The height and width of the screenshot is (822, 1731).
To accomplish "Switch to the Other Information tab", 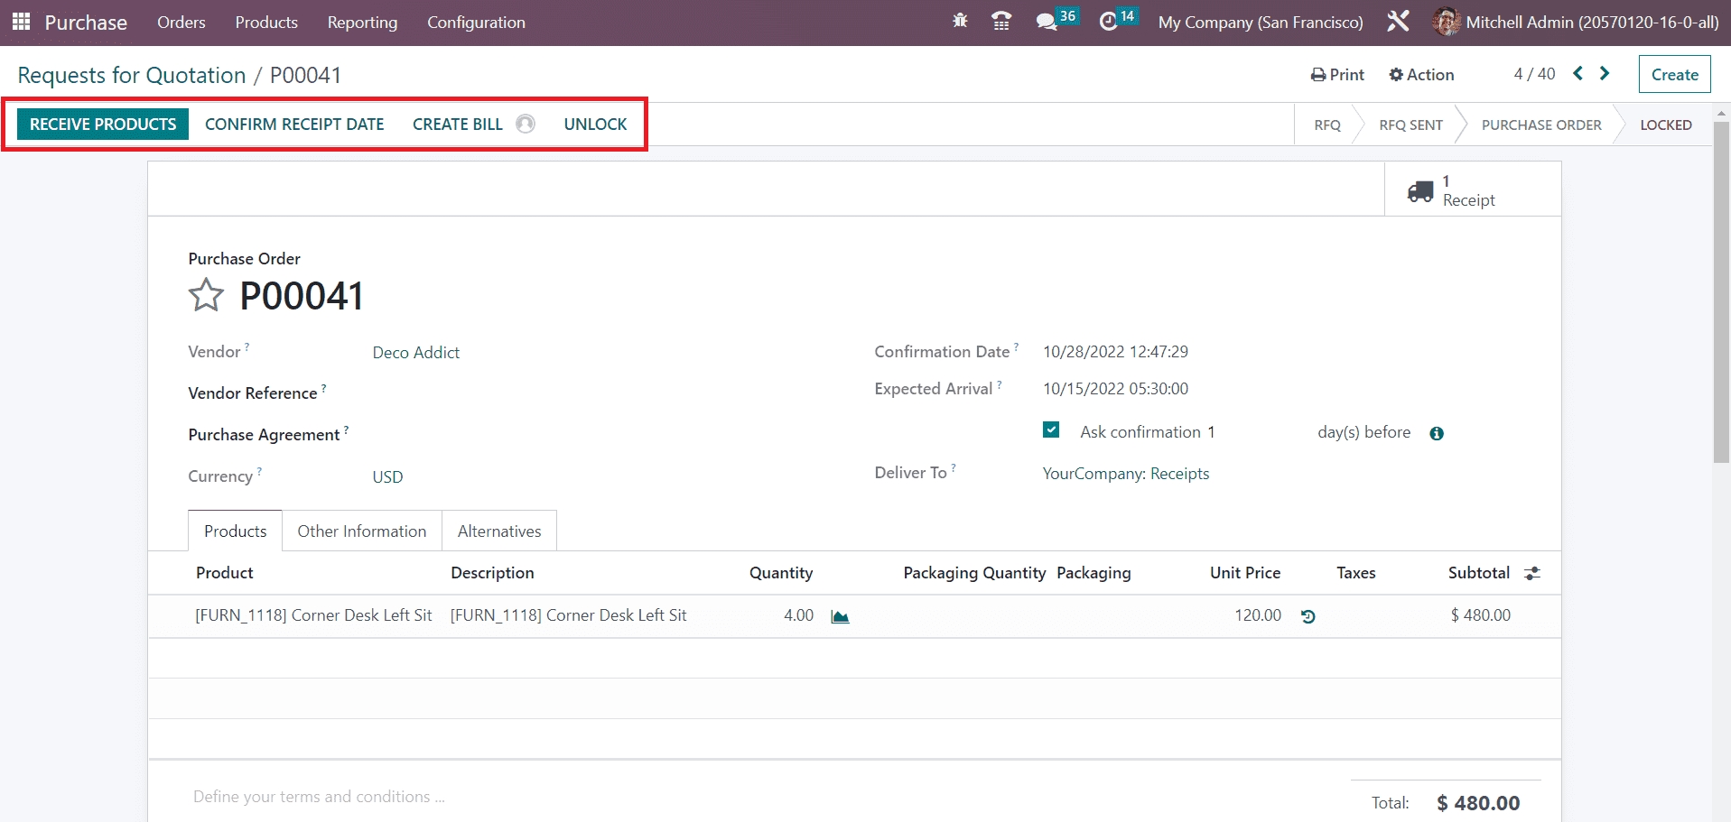I will click(x=361, y=531).
